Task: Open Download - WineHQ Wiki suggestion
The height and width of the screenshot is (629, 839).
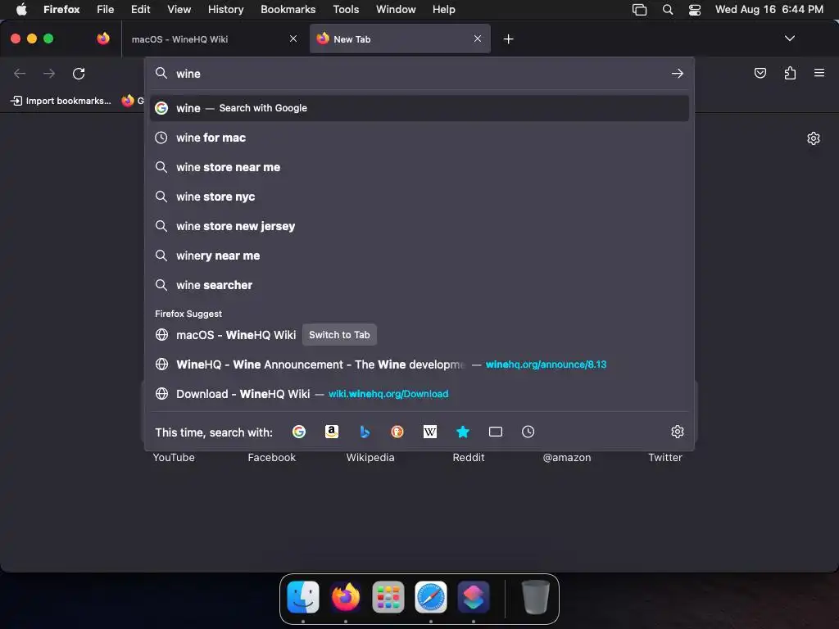Action: (419, 394)
